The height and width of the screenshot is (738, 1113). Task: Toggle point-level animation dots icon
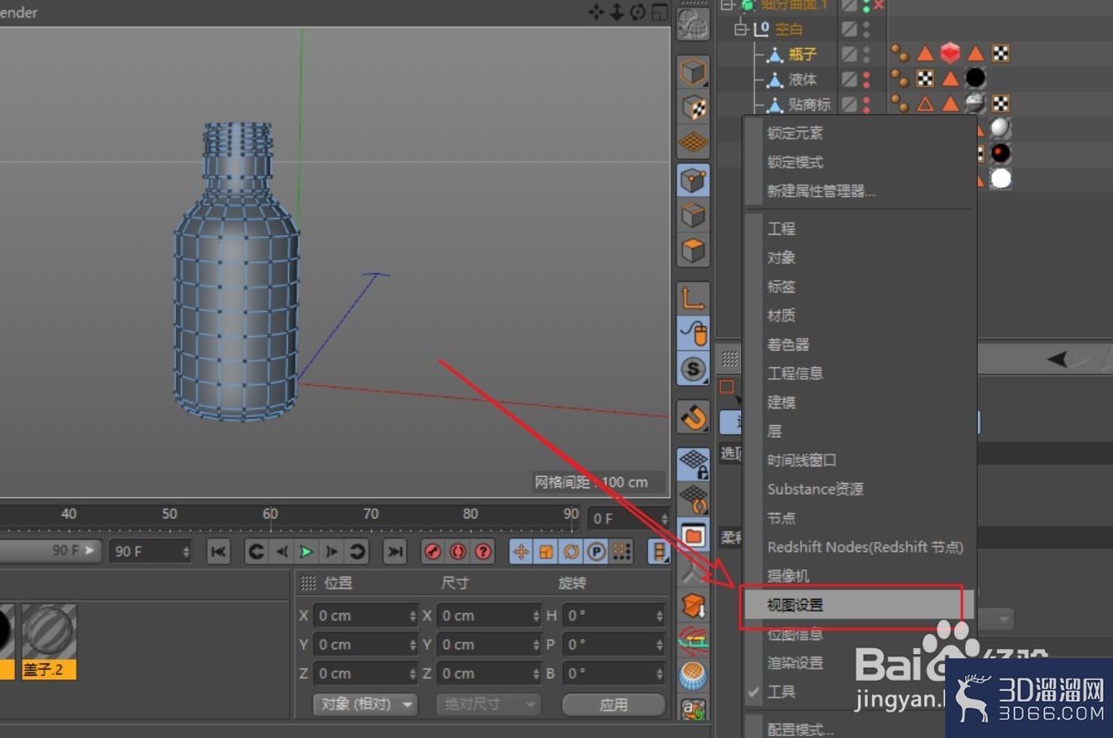[621, 551]
